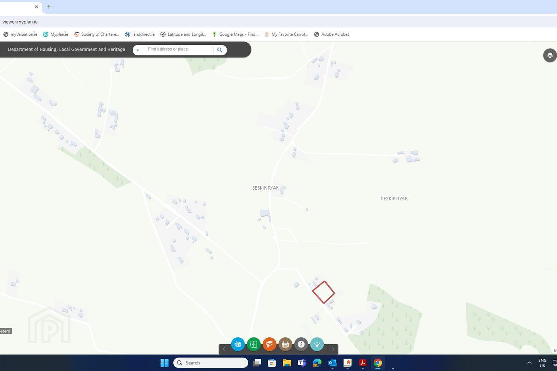
Task: Open a new browser tab
Action: click(x=49, y=7)
